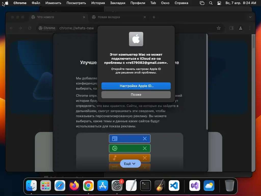Screen dimensions: 261x196
Task: Open the Weather app in Dock
Action: [209, 186]
